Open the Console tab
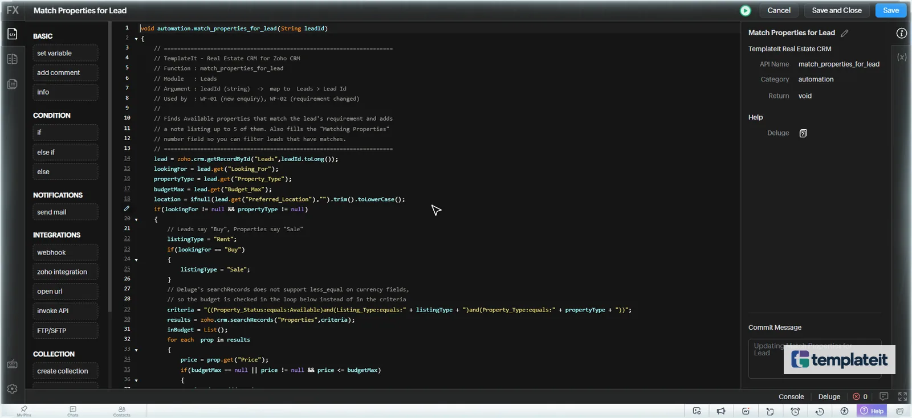 click(x=791, y=397)
